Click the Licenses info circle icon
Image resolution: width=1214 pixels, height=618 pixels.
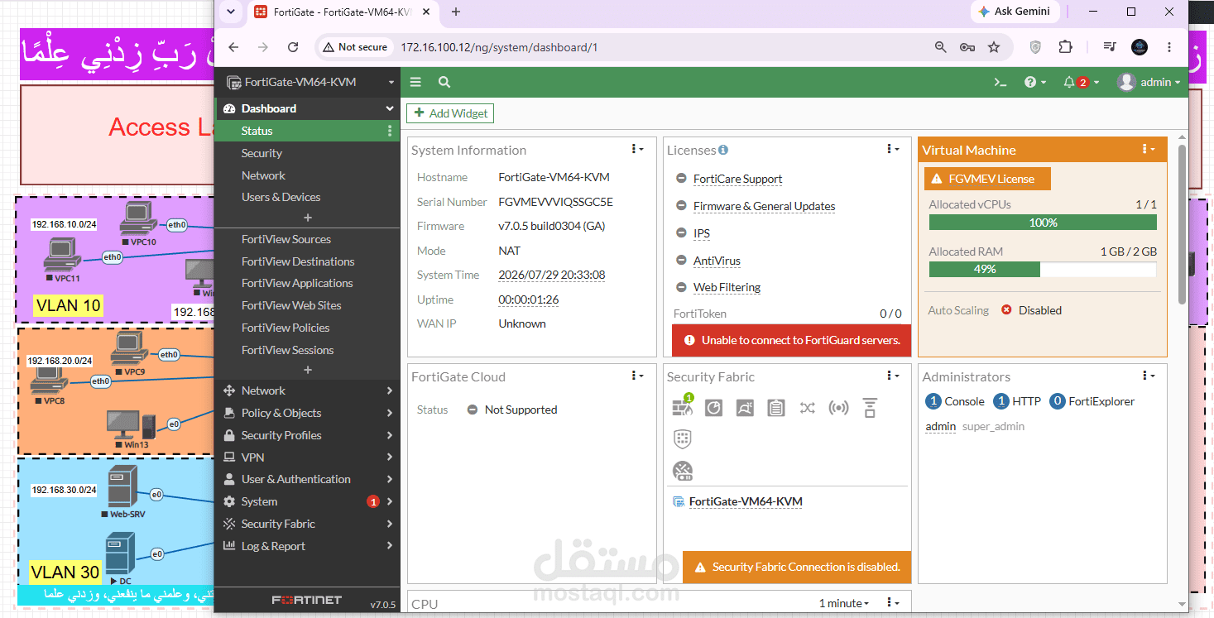(723, 150)
